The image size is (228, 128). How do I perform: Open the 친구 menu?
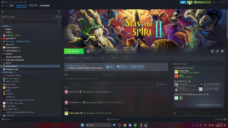pyautogui.click(x=16, y=2)
